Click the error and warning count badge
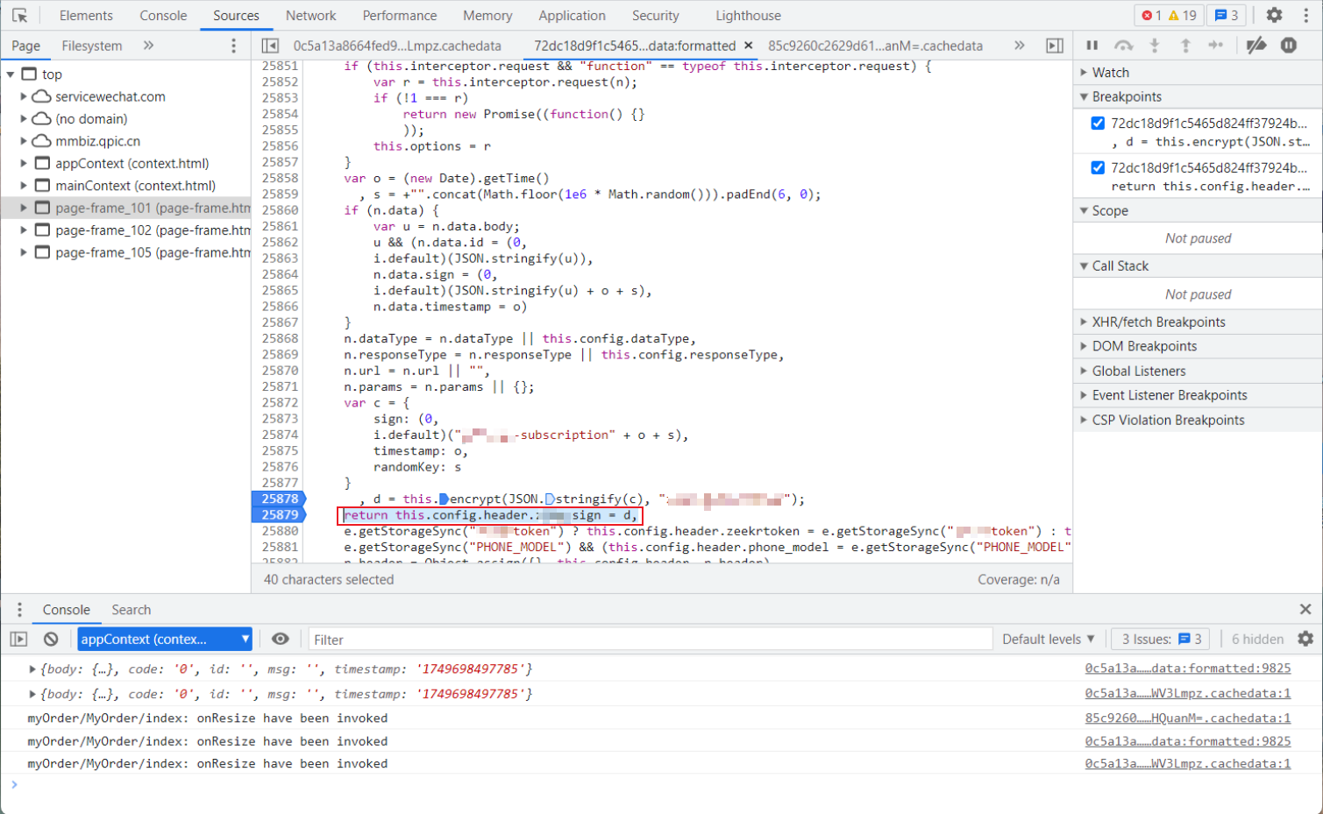Screen dimensions: 1323x814 [x=1169, y=15]
